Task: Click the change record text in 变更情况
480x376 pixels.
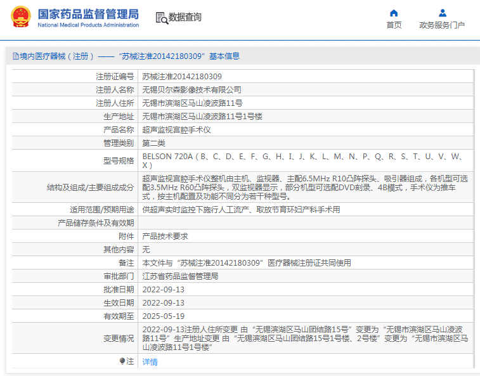Action: tap(305, 339)
